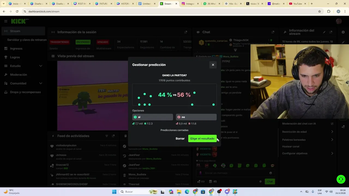Open a new browser tab
This screenshot has width=349, height=196.
[x=312, y=4]
